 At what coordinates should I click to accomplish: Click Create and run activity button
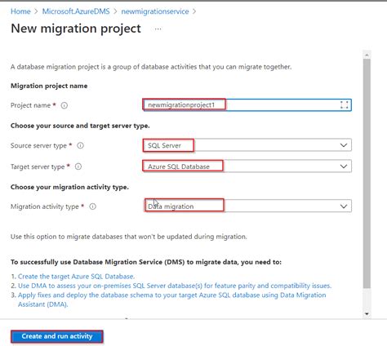tap(57, 336)
